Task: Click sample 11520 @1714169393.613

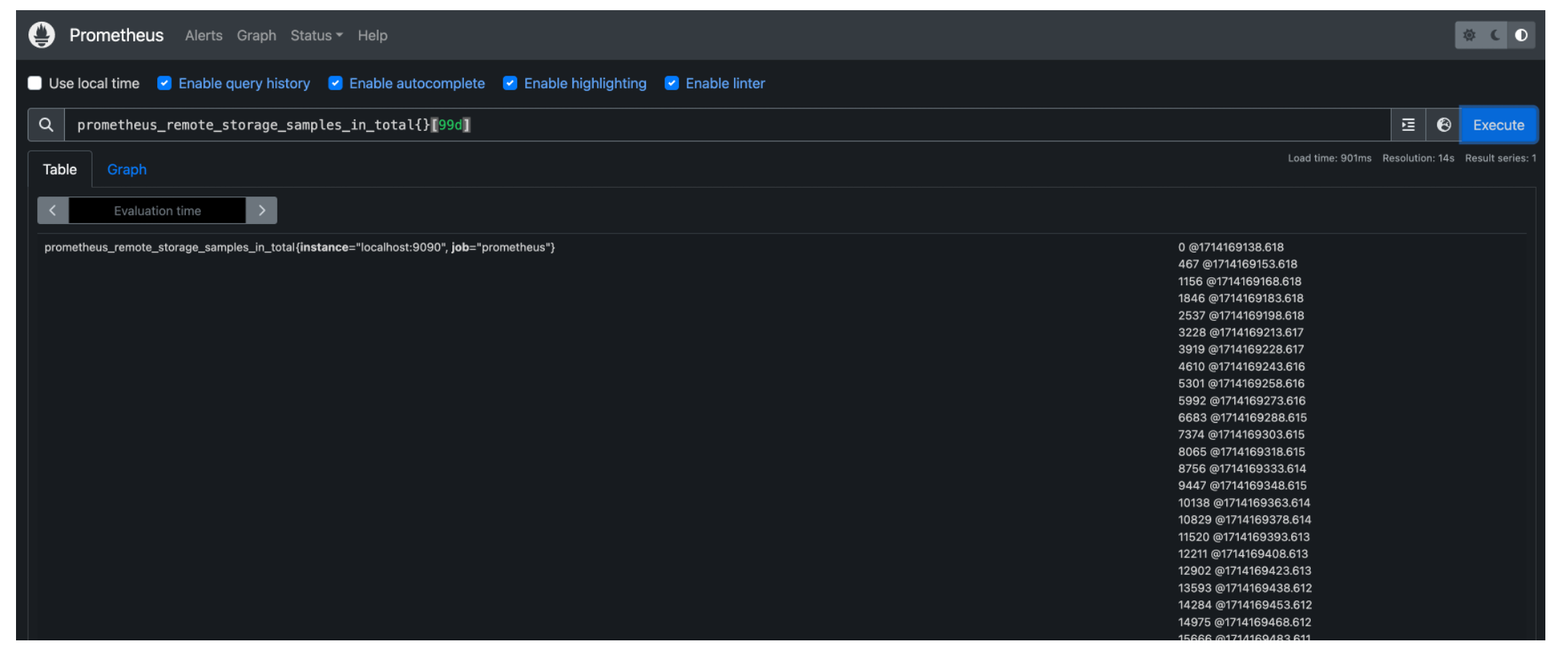Action: pyautogui.click(x=1244, y=537)
